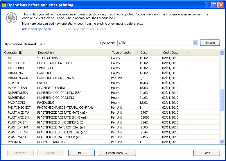The height and width of the screenshot is (161, 226).
Task: Select the HANDLING operation ID
Action: point(15,73)
